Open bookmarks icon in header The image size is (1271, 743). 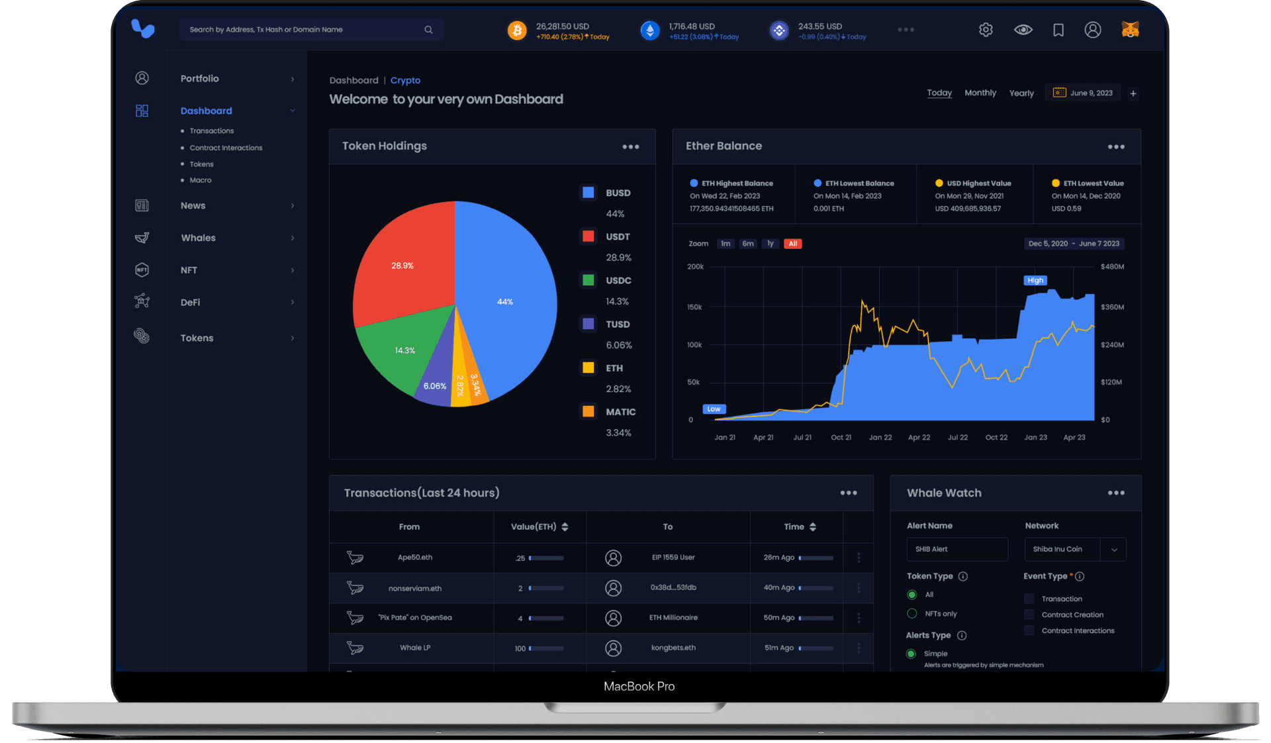pos(1059,30)
